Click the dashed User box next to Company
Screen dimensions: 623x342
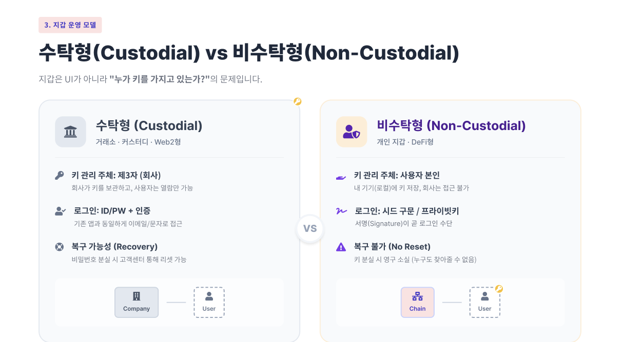(x=209, y=302)
